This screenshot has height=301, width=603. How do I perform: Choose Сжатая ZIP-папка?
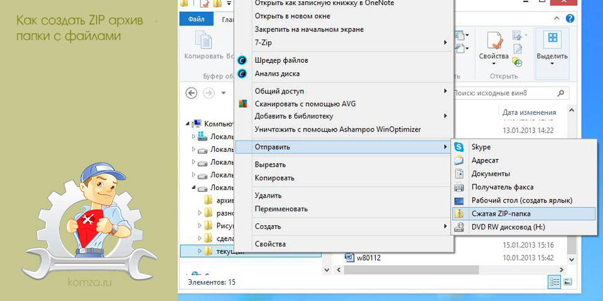point(524,214)
